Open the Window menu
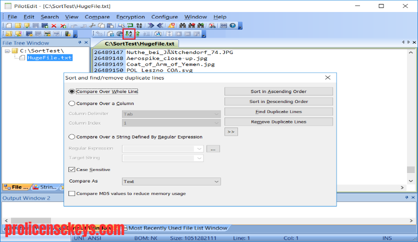The image size is (418, 242). tap(195, 17)
